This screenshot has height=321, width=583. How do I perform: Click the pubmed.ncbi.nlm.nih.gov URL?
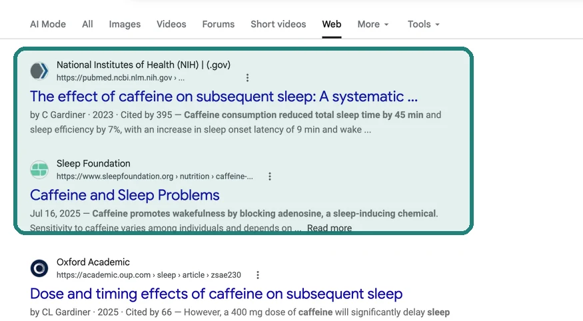pyautogui.click(x=121, y=78)
